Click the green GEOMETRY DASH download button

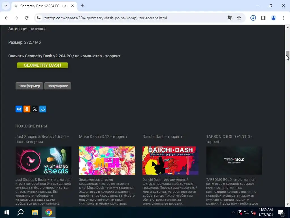[42, 65]
